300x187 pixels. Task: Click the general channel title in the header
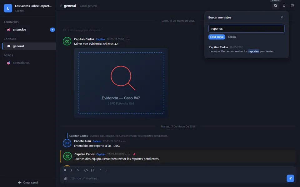point(70,6)
